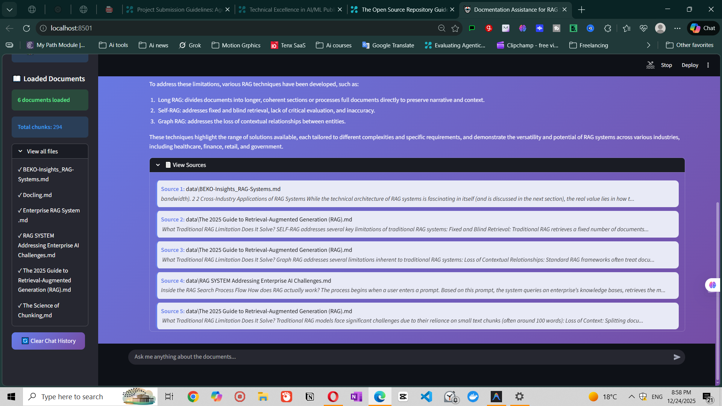Open Copilot Chat button in toolbar
The image size is (722, 406).
pos(703,28)
